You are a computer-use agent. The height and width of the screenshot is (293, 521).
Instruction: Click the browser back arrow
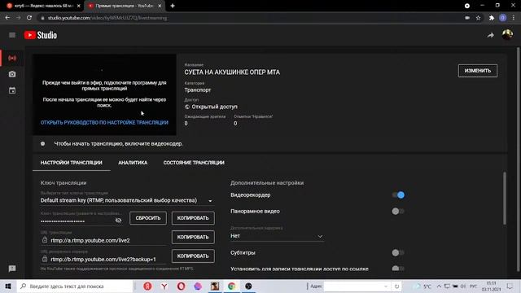point(7,18)
